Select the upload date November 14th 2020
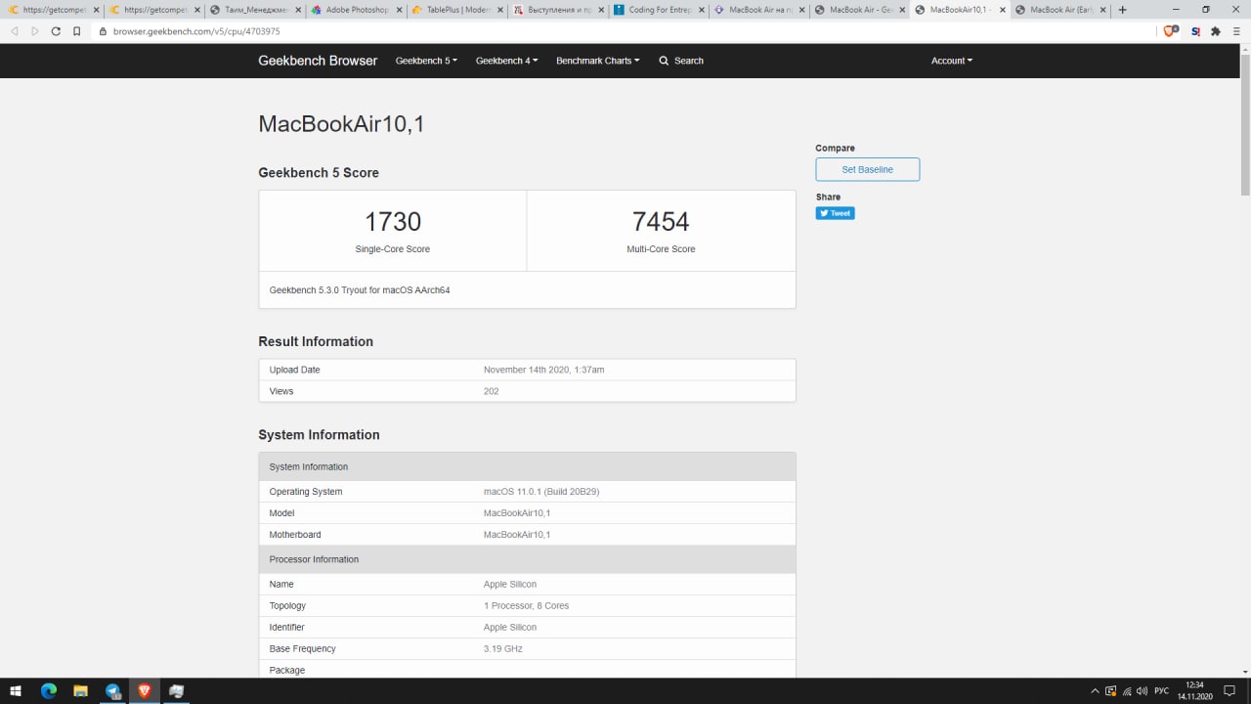This screenshot has height=704, width=1251. click(544, 370)
